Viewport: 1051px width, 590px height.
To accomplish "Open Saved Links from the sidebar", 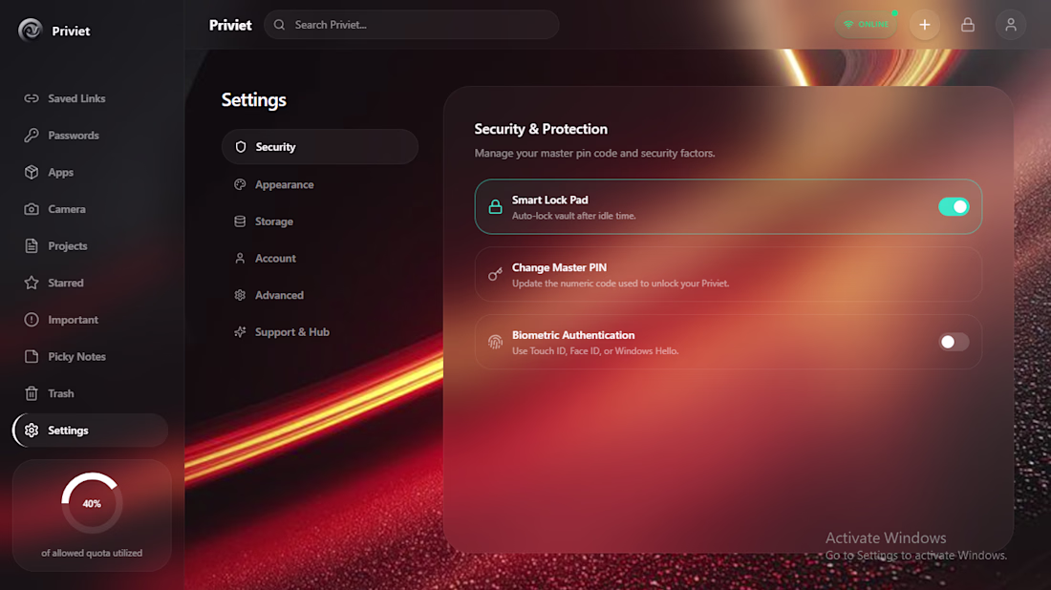I will point(90,98).
